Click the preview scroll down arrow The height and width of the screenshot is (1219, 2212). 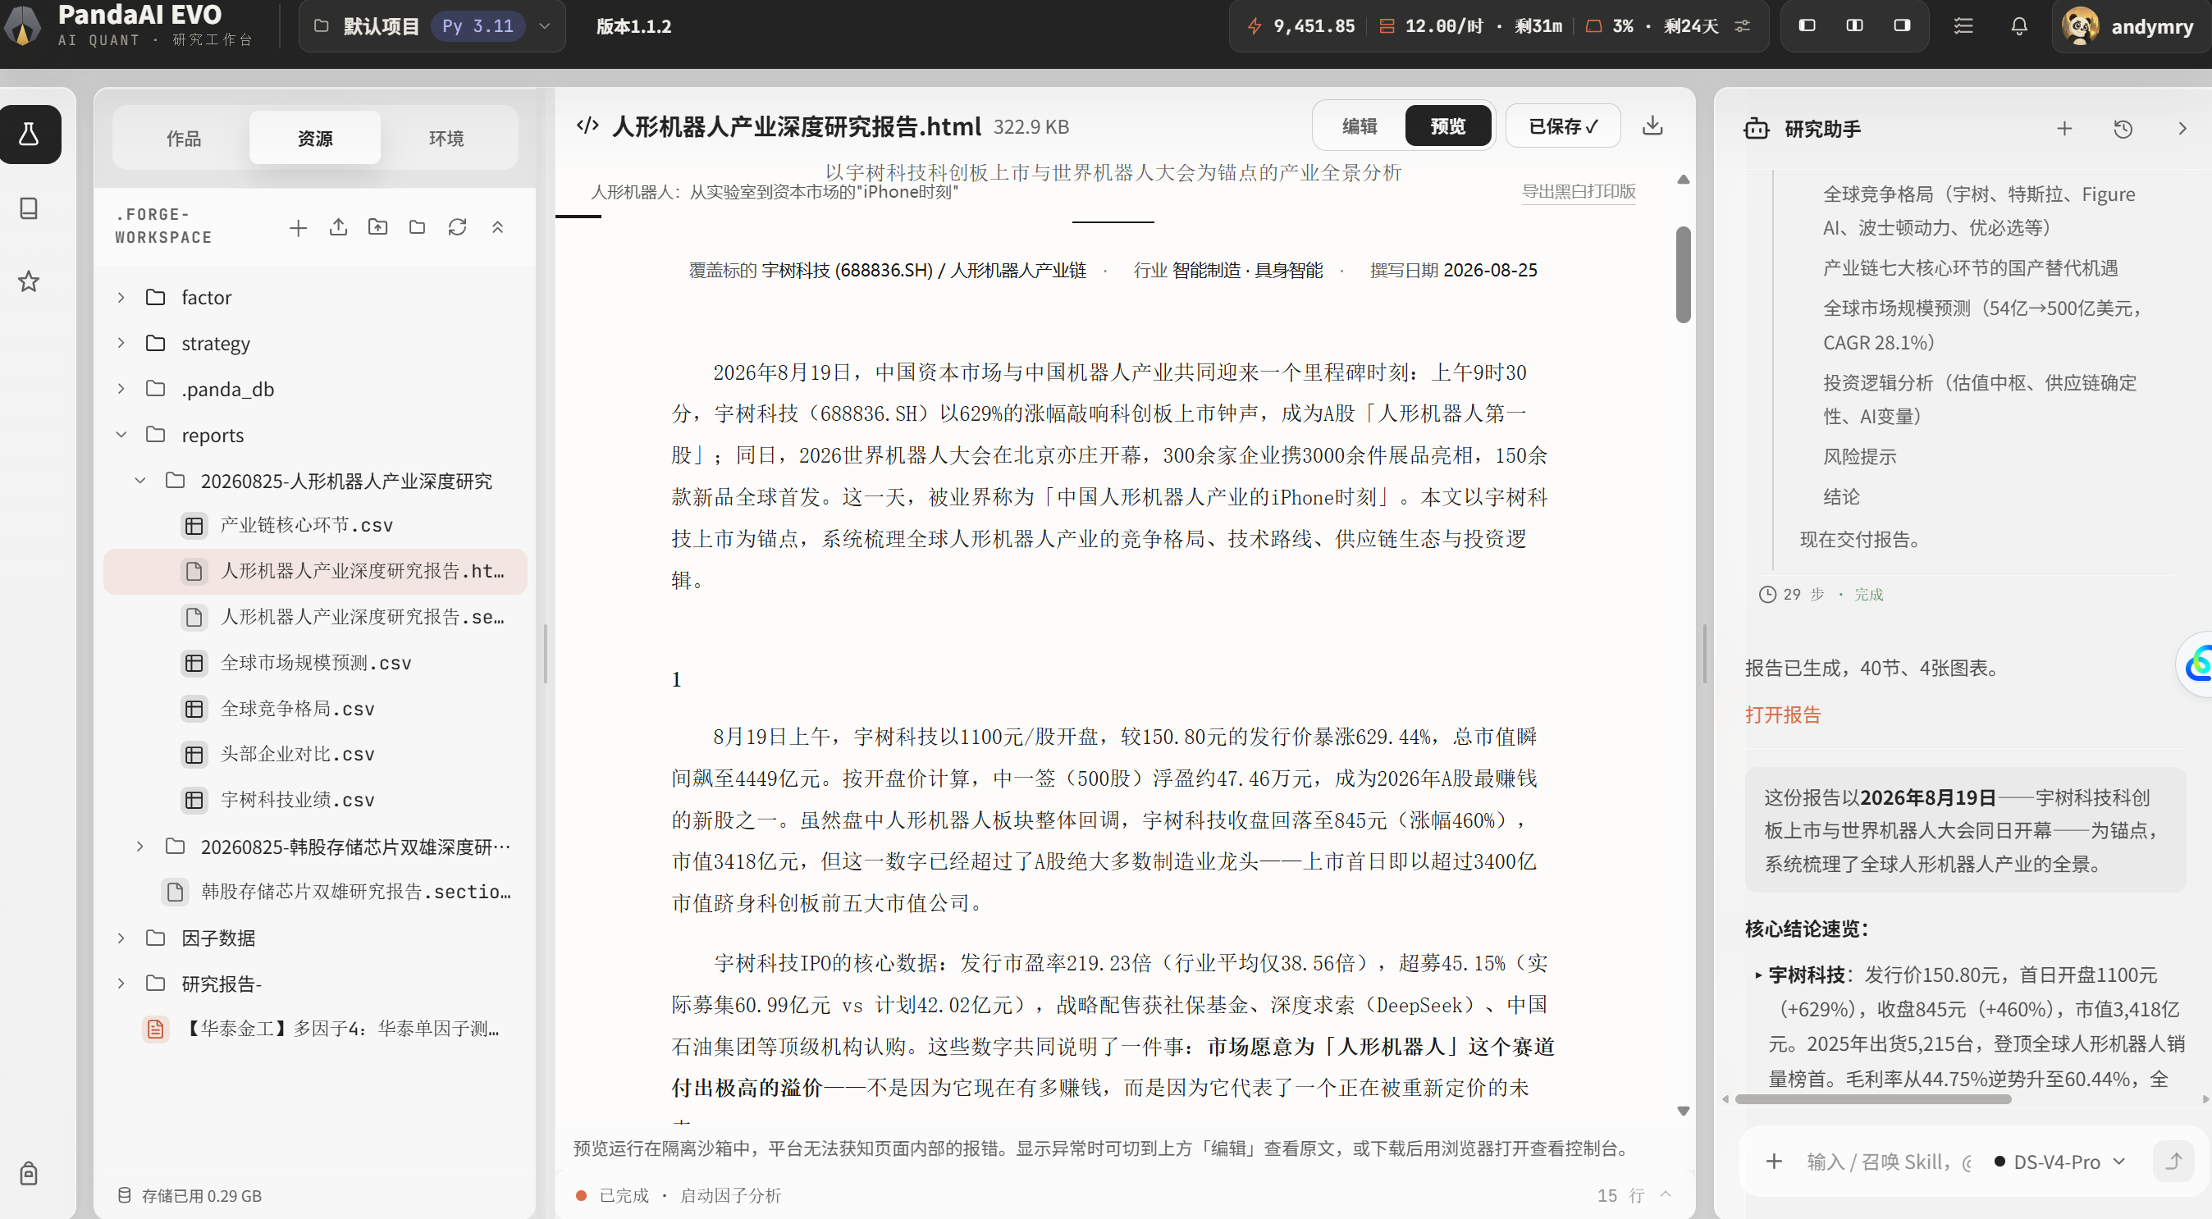click(1683, 1111)
